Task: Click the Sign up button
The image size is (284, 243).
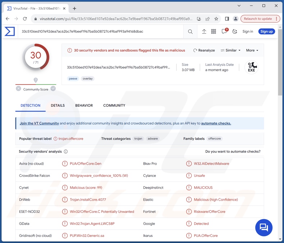Action: (266, 32)
